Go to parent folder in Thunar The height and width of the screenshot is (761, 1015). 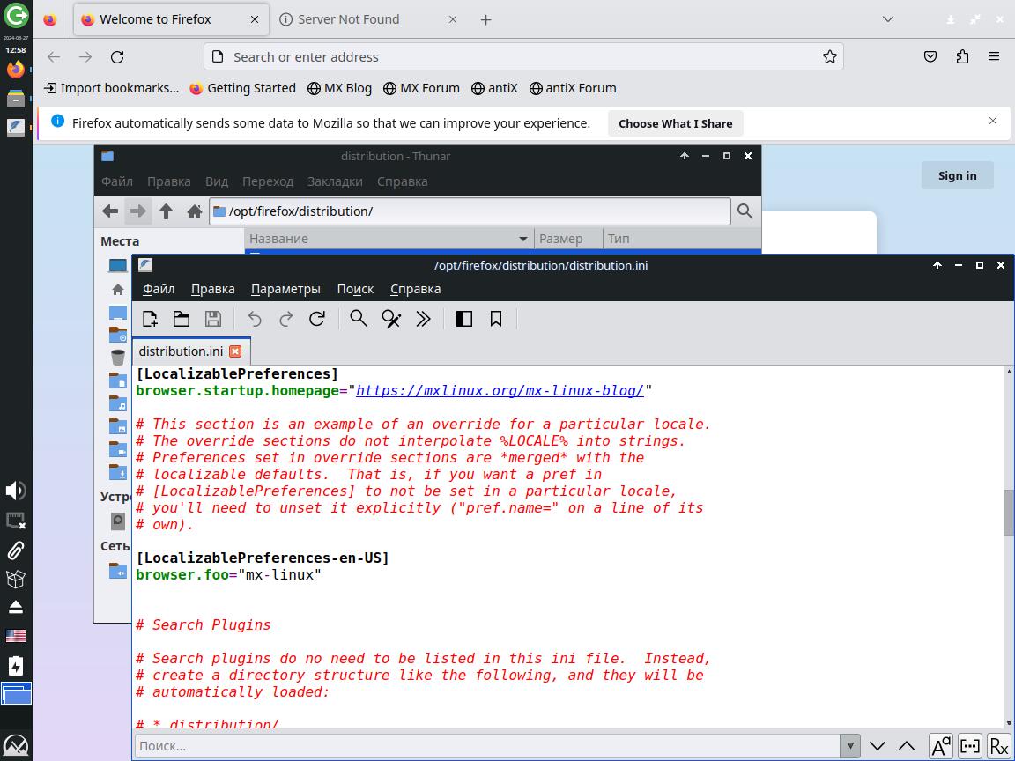tap(167, 211)
